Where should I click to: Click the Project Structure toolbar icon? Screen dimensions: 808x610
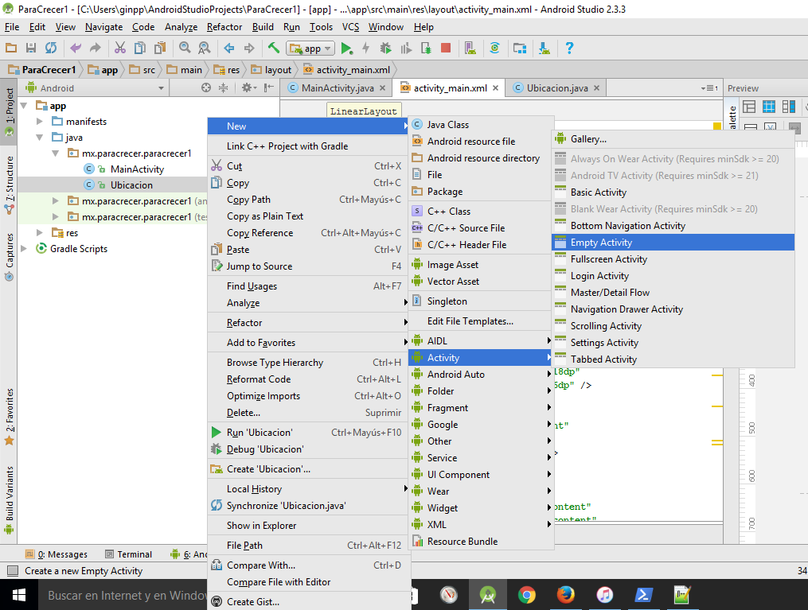[519, 49]
